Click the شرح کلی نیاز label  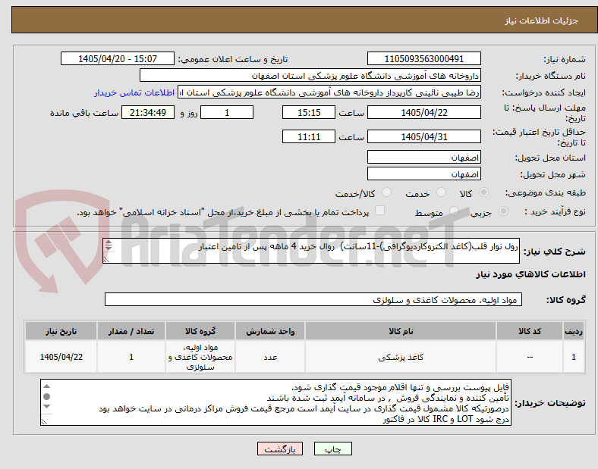(x=554, y=252)
